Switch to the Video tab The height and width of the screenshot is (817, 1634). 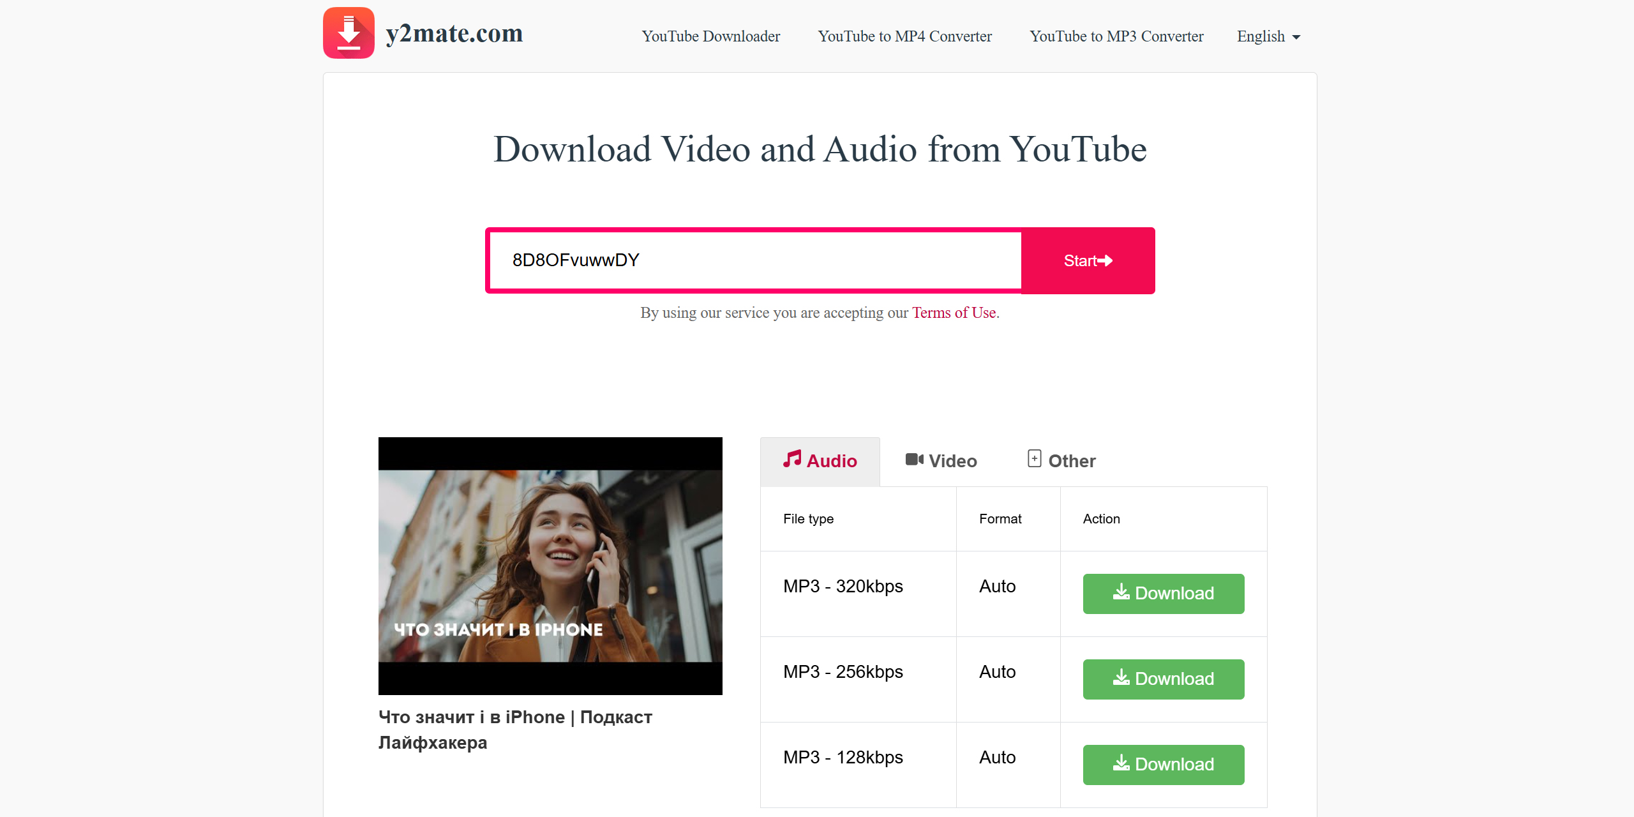tap(941, 461)
